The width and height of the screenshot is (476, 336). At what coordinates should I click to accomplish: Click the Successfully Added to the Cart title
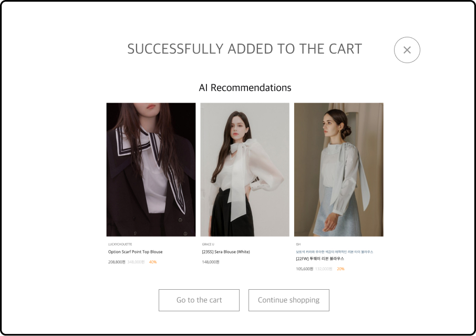(244, 49)
